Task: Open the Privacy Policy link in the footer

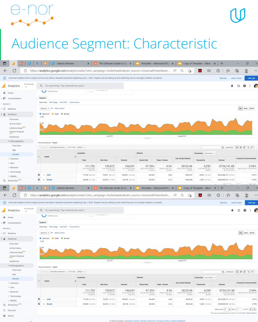Action: tap(164, 321)
